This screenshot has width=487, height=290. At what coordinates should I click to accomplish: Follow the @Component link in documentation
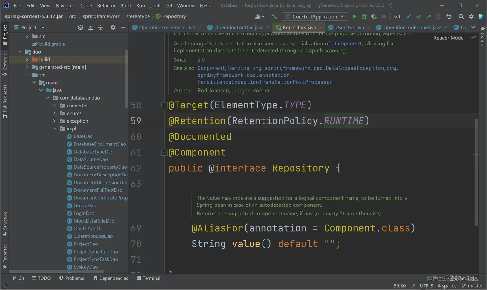click(347, 44)
